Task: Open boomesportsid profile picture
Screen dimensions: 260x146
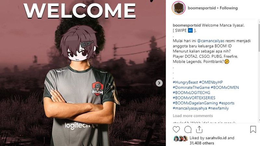Action: pyautogui.click(x=178, y=8)
